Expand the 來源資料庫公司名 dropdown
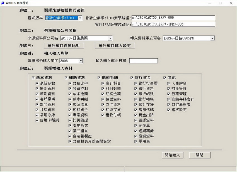This screenshot has width=237, height=172. 110,38
